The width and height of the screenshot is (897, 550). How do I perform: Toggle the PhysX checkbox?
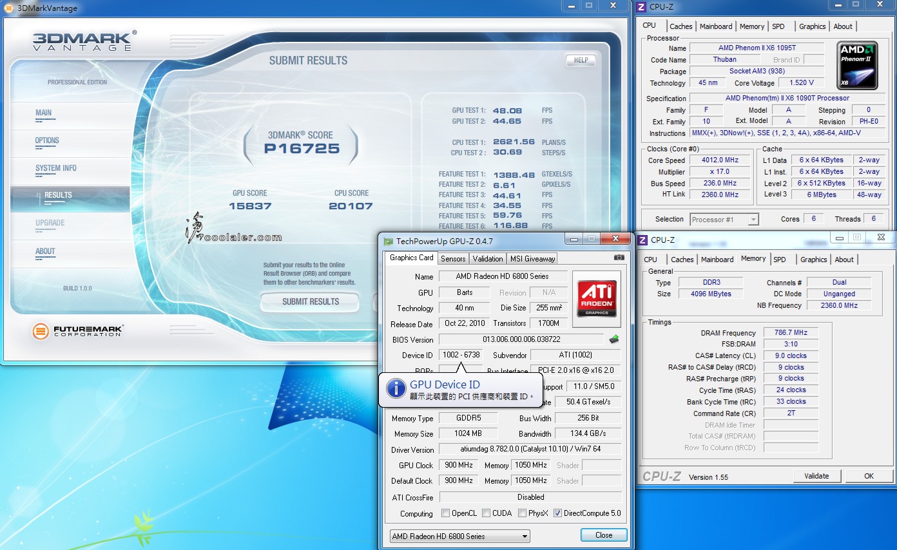tap(522, 513)
